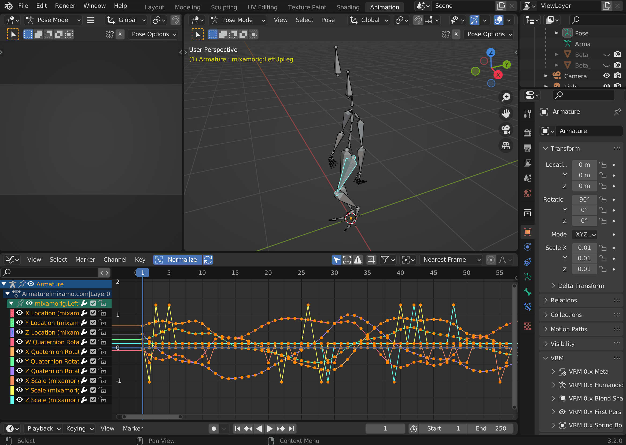Image resolution: width=626 pixels, height=445 pixels.
Task: Switch to the UV Editing workspace tab
Action: [x=262, y=7]
